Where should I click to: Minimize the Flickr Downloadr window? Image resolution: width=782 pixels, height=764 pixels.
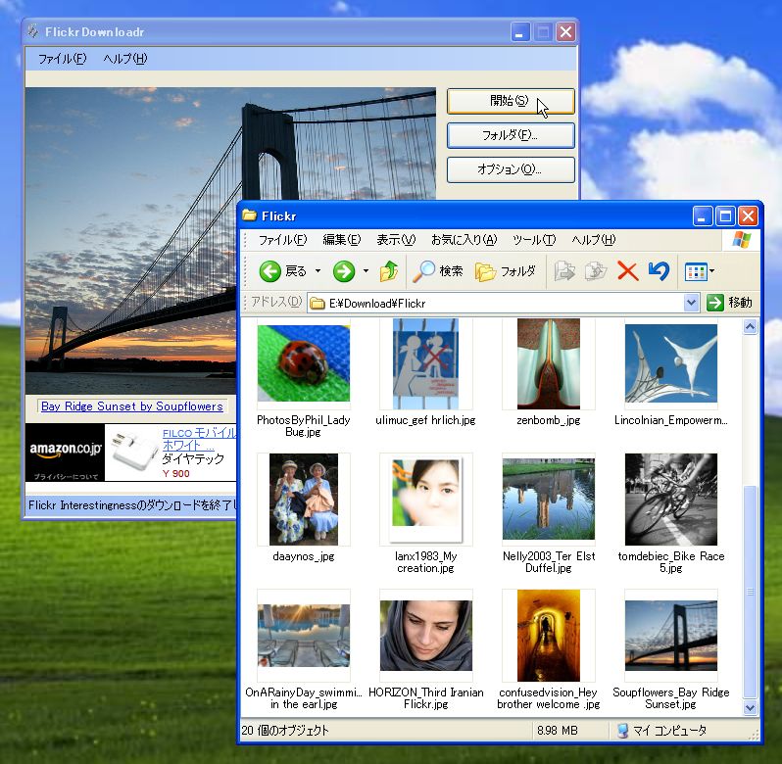[519, 32]
